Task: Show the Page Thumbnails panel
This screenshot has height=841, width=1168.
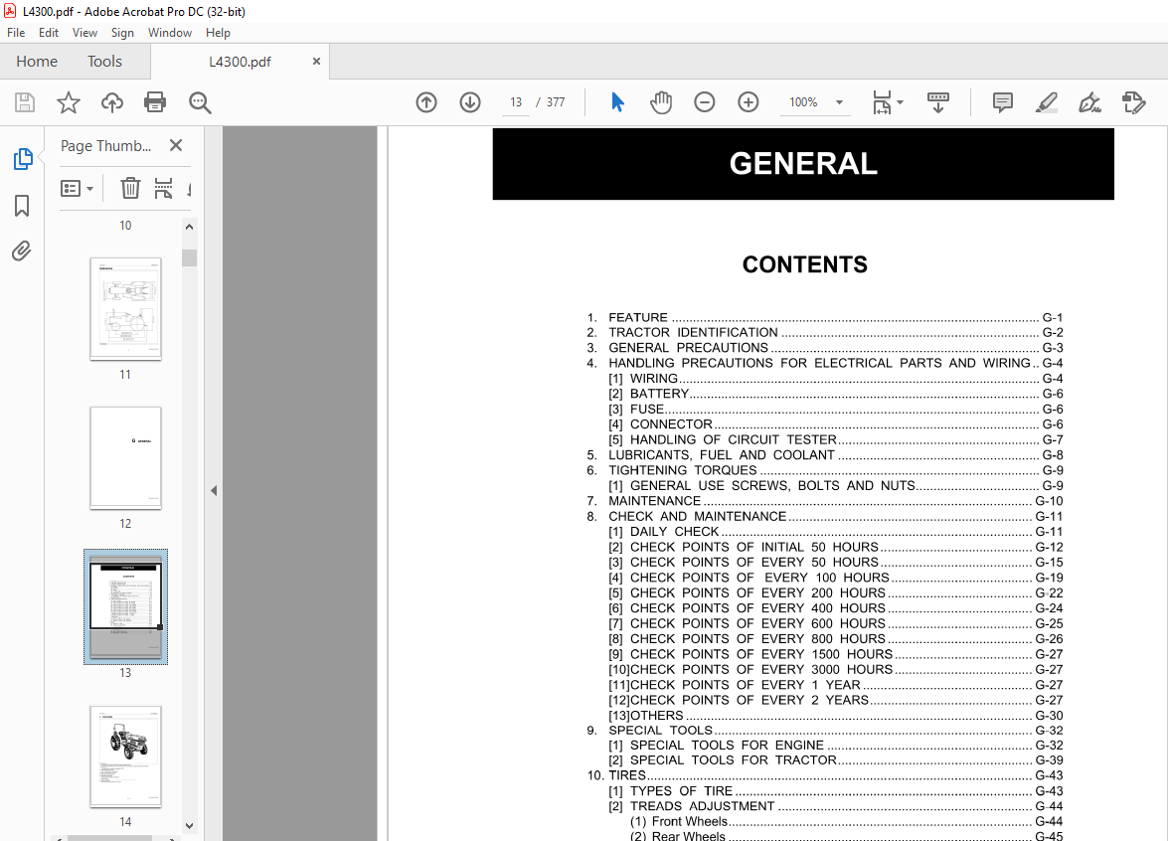Action: pos(22,159)
